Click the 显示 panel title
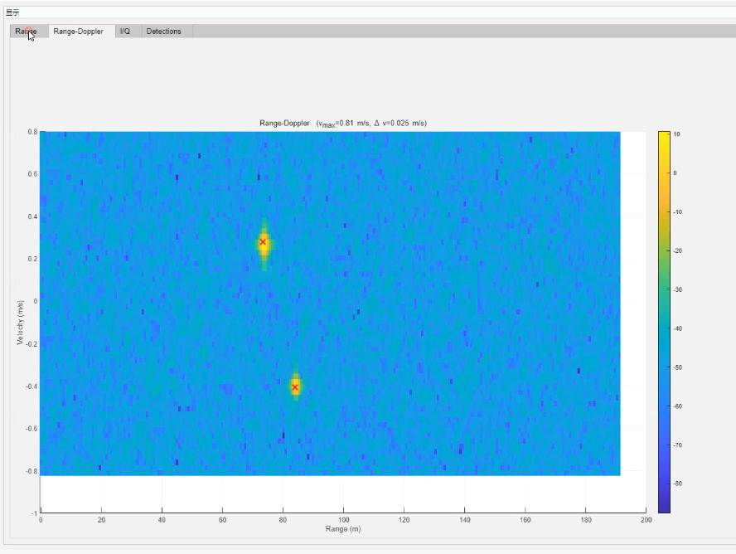The width and height of the screenshot is (736, 554). pyautogui.click(x=12, y=12)
